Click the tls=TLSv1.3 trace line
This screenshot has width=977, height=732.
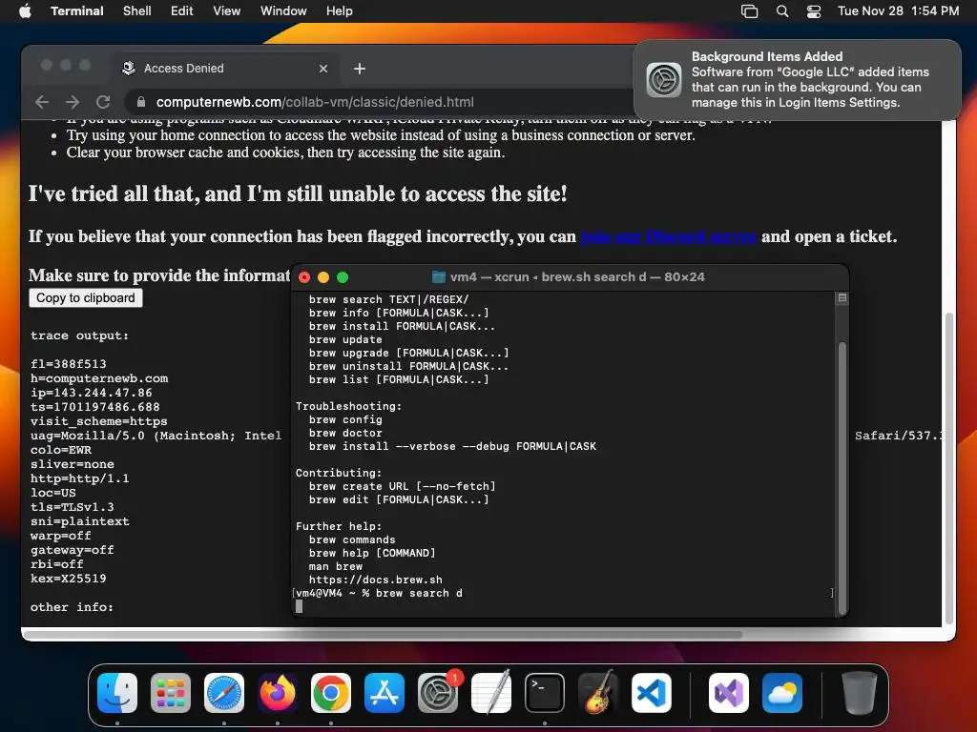pos(73,507)
